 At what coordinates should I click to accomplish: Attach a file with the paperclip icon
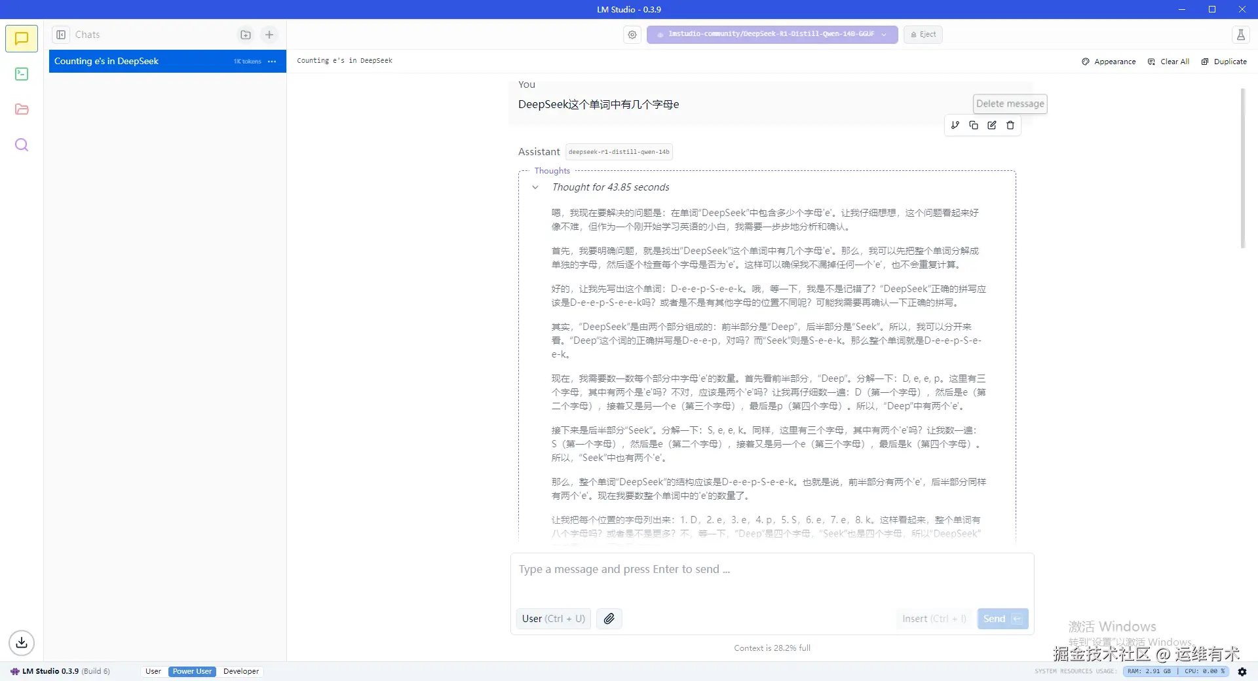coord(609,619)
